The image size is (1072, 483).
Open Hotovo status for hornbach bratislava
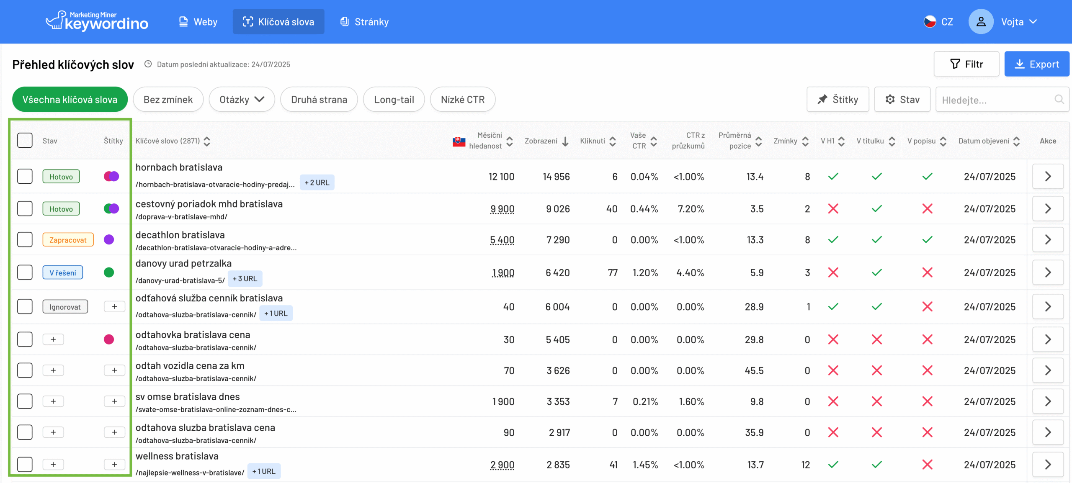click(x=61, y=177)
